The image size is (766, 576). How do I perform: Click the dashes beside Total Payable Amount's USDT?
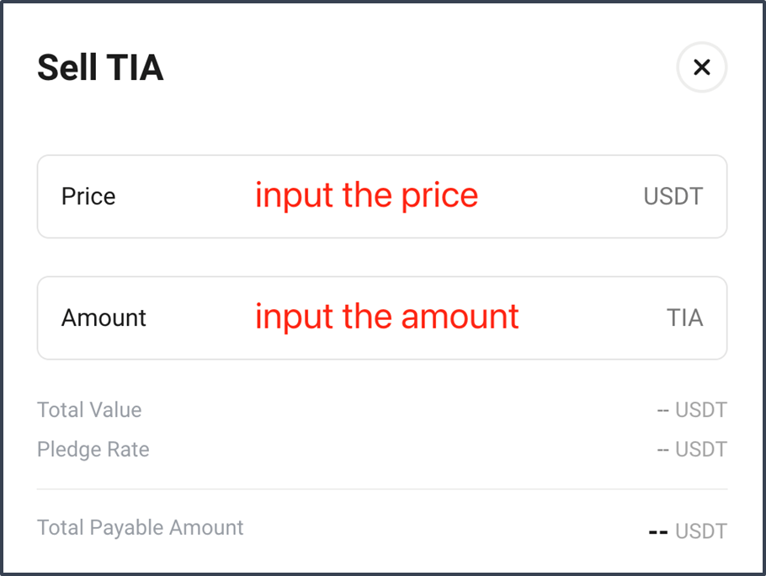point(658,532)
